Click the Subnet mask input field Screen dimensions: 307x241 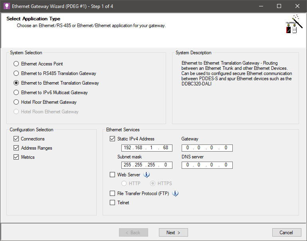(x=147, y=165)
